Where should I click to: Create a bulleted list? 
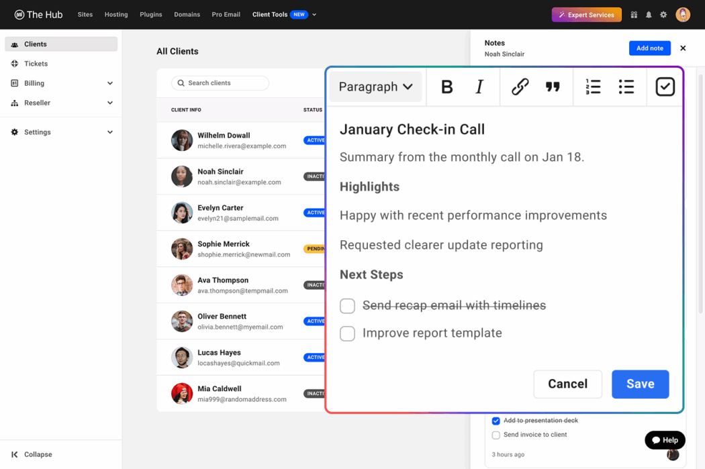pos(626,87)
